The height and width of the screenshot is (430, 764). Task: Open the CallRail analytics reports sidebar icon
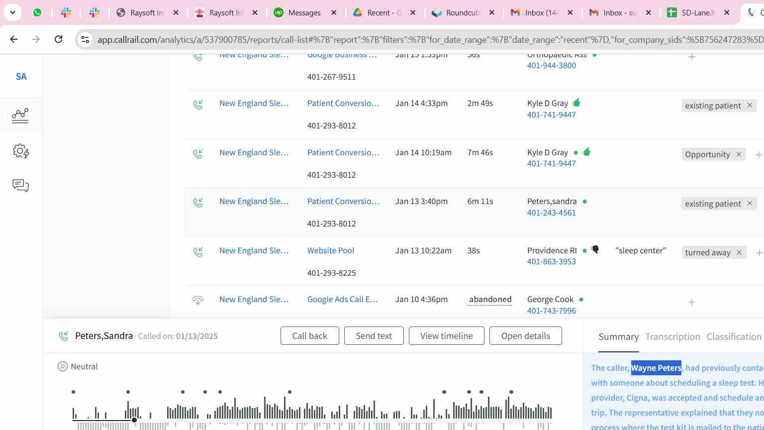(x=20, y=115)
